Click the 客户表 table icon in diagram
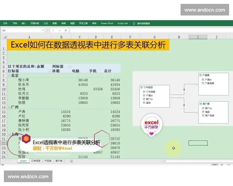The image size is (233, 186). (x=201, y=104)
